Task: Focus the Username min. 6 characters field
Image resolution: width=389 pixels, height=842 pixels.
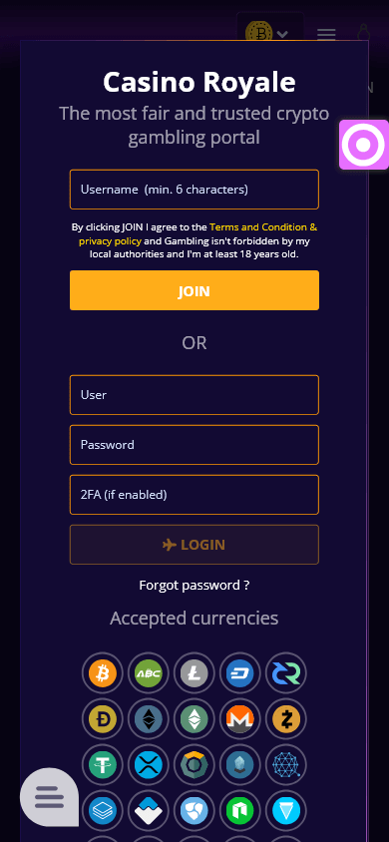Action: click(194, 190)
